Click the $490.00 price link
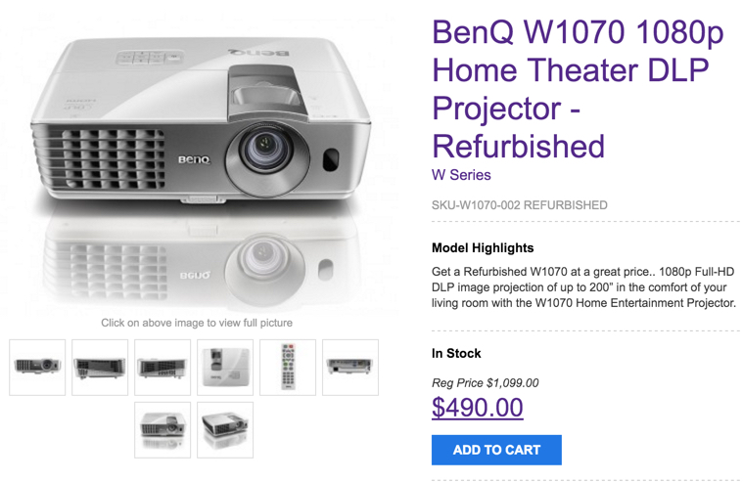The image size is (743, 482). point(478,407)
